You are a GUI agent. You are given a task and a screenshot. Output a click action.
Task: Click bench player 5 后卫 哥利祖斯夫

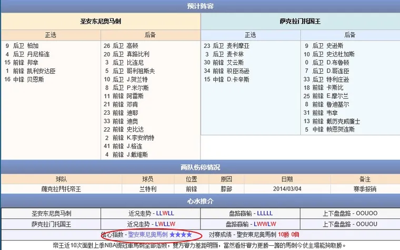pyautogui.click(x=129, y=71)
